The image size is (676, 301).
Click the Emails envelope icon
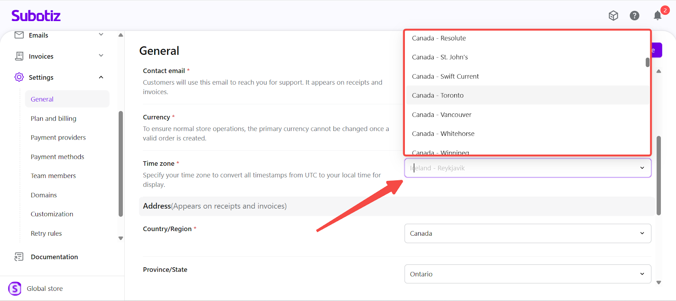pyautogui.click(x=19, y=35)
